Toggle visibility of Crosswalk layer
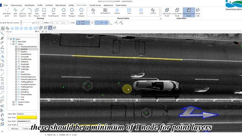This screenshot has height=136, width=242. 16,57
